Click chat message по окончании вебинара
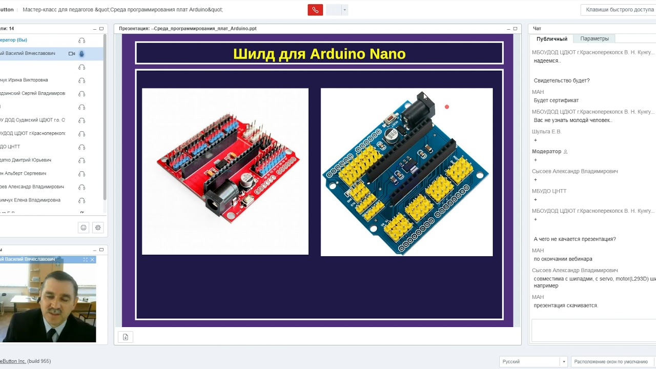656x369 pixels. [x=563, y=259]
